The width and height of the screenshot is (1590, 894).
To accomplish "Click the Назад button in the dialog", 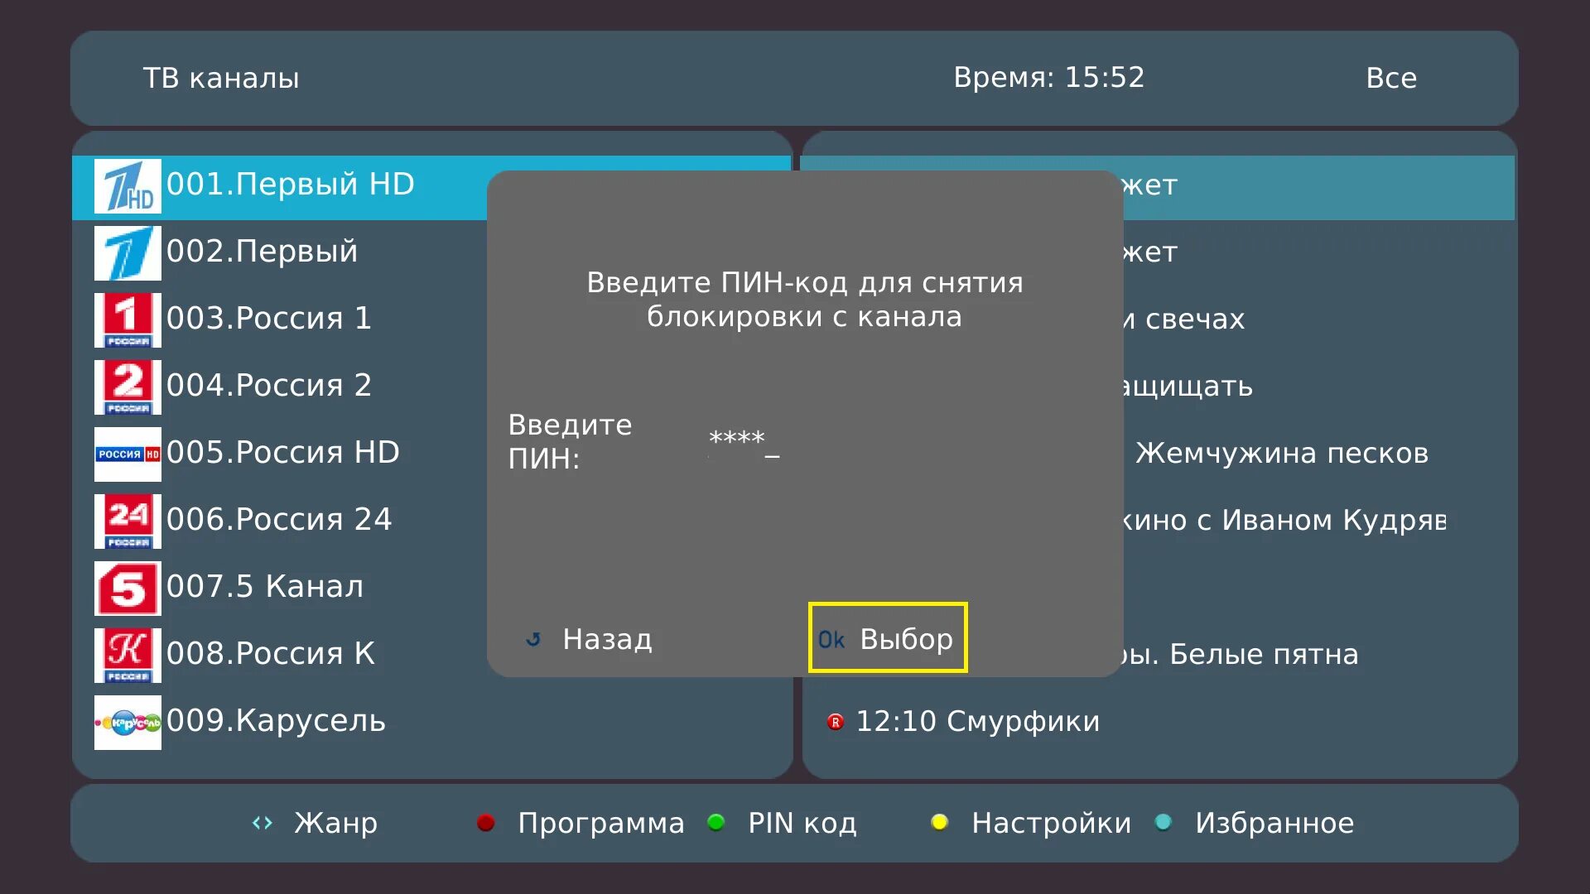I will 590,639.
